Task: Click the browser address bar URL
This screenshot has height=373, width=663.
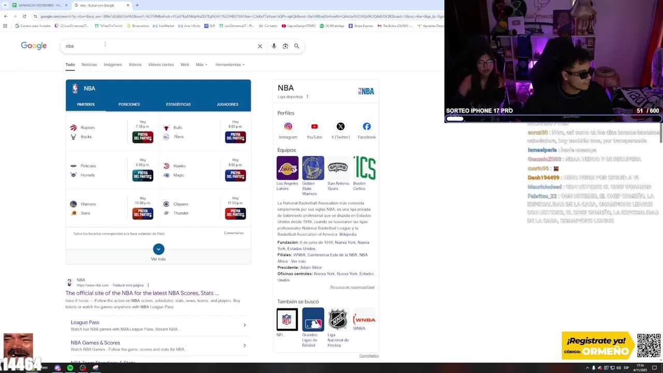Action: pos(241,16)
